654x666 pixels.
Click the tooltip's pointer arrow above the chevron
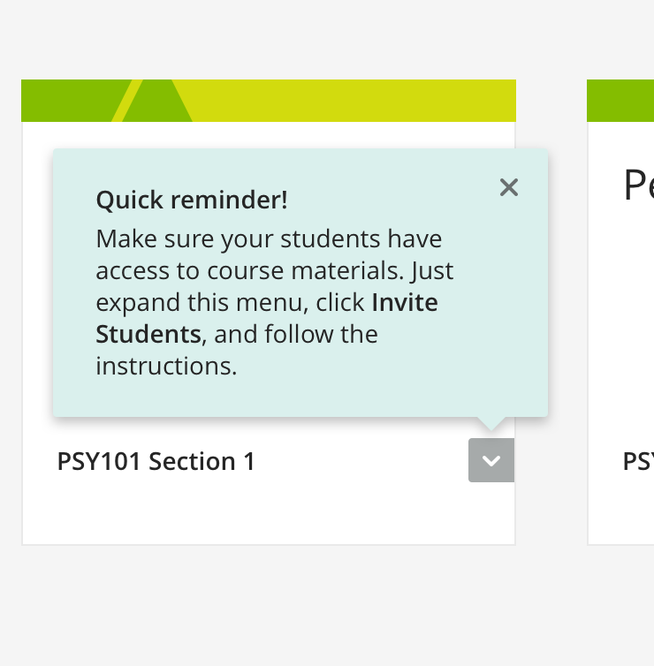click(x=491, y=423)
